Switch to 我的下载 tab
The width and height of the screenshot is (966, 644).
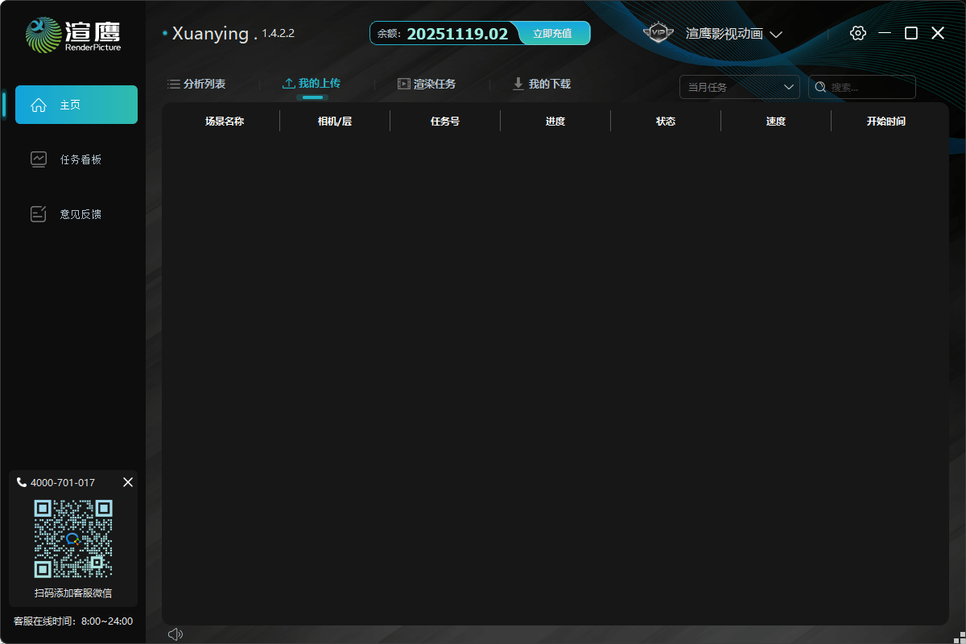point(542,84)
